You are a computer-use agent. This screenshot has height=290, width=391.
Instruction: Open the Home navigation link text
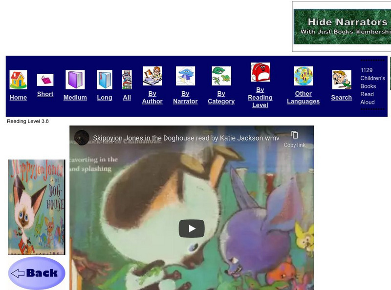(18, 97)
